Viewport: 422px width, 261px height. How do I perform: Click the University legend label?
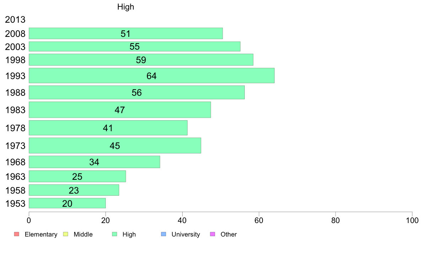(186, 234)
